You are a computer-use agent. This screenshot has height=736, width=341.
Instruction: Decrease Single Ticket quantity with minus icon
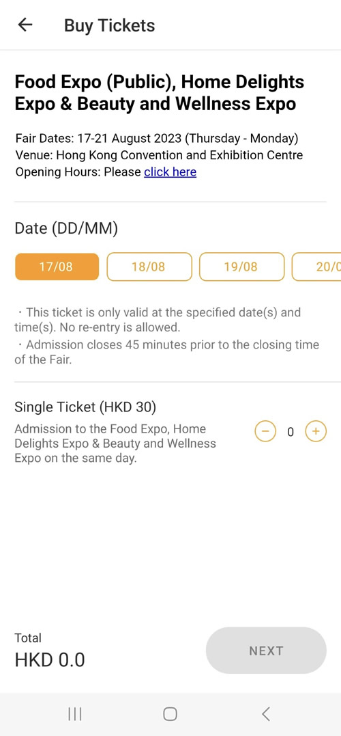pyautogui.click(x=265, y=431)
